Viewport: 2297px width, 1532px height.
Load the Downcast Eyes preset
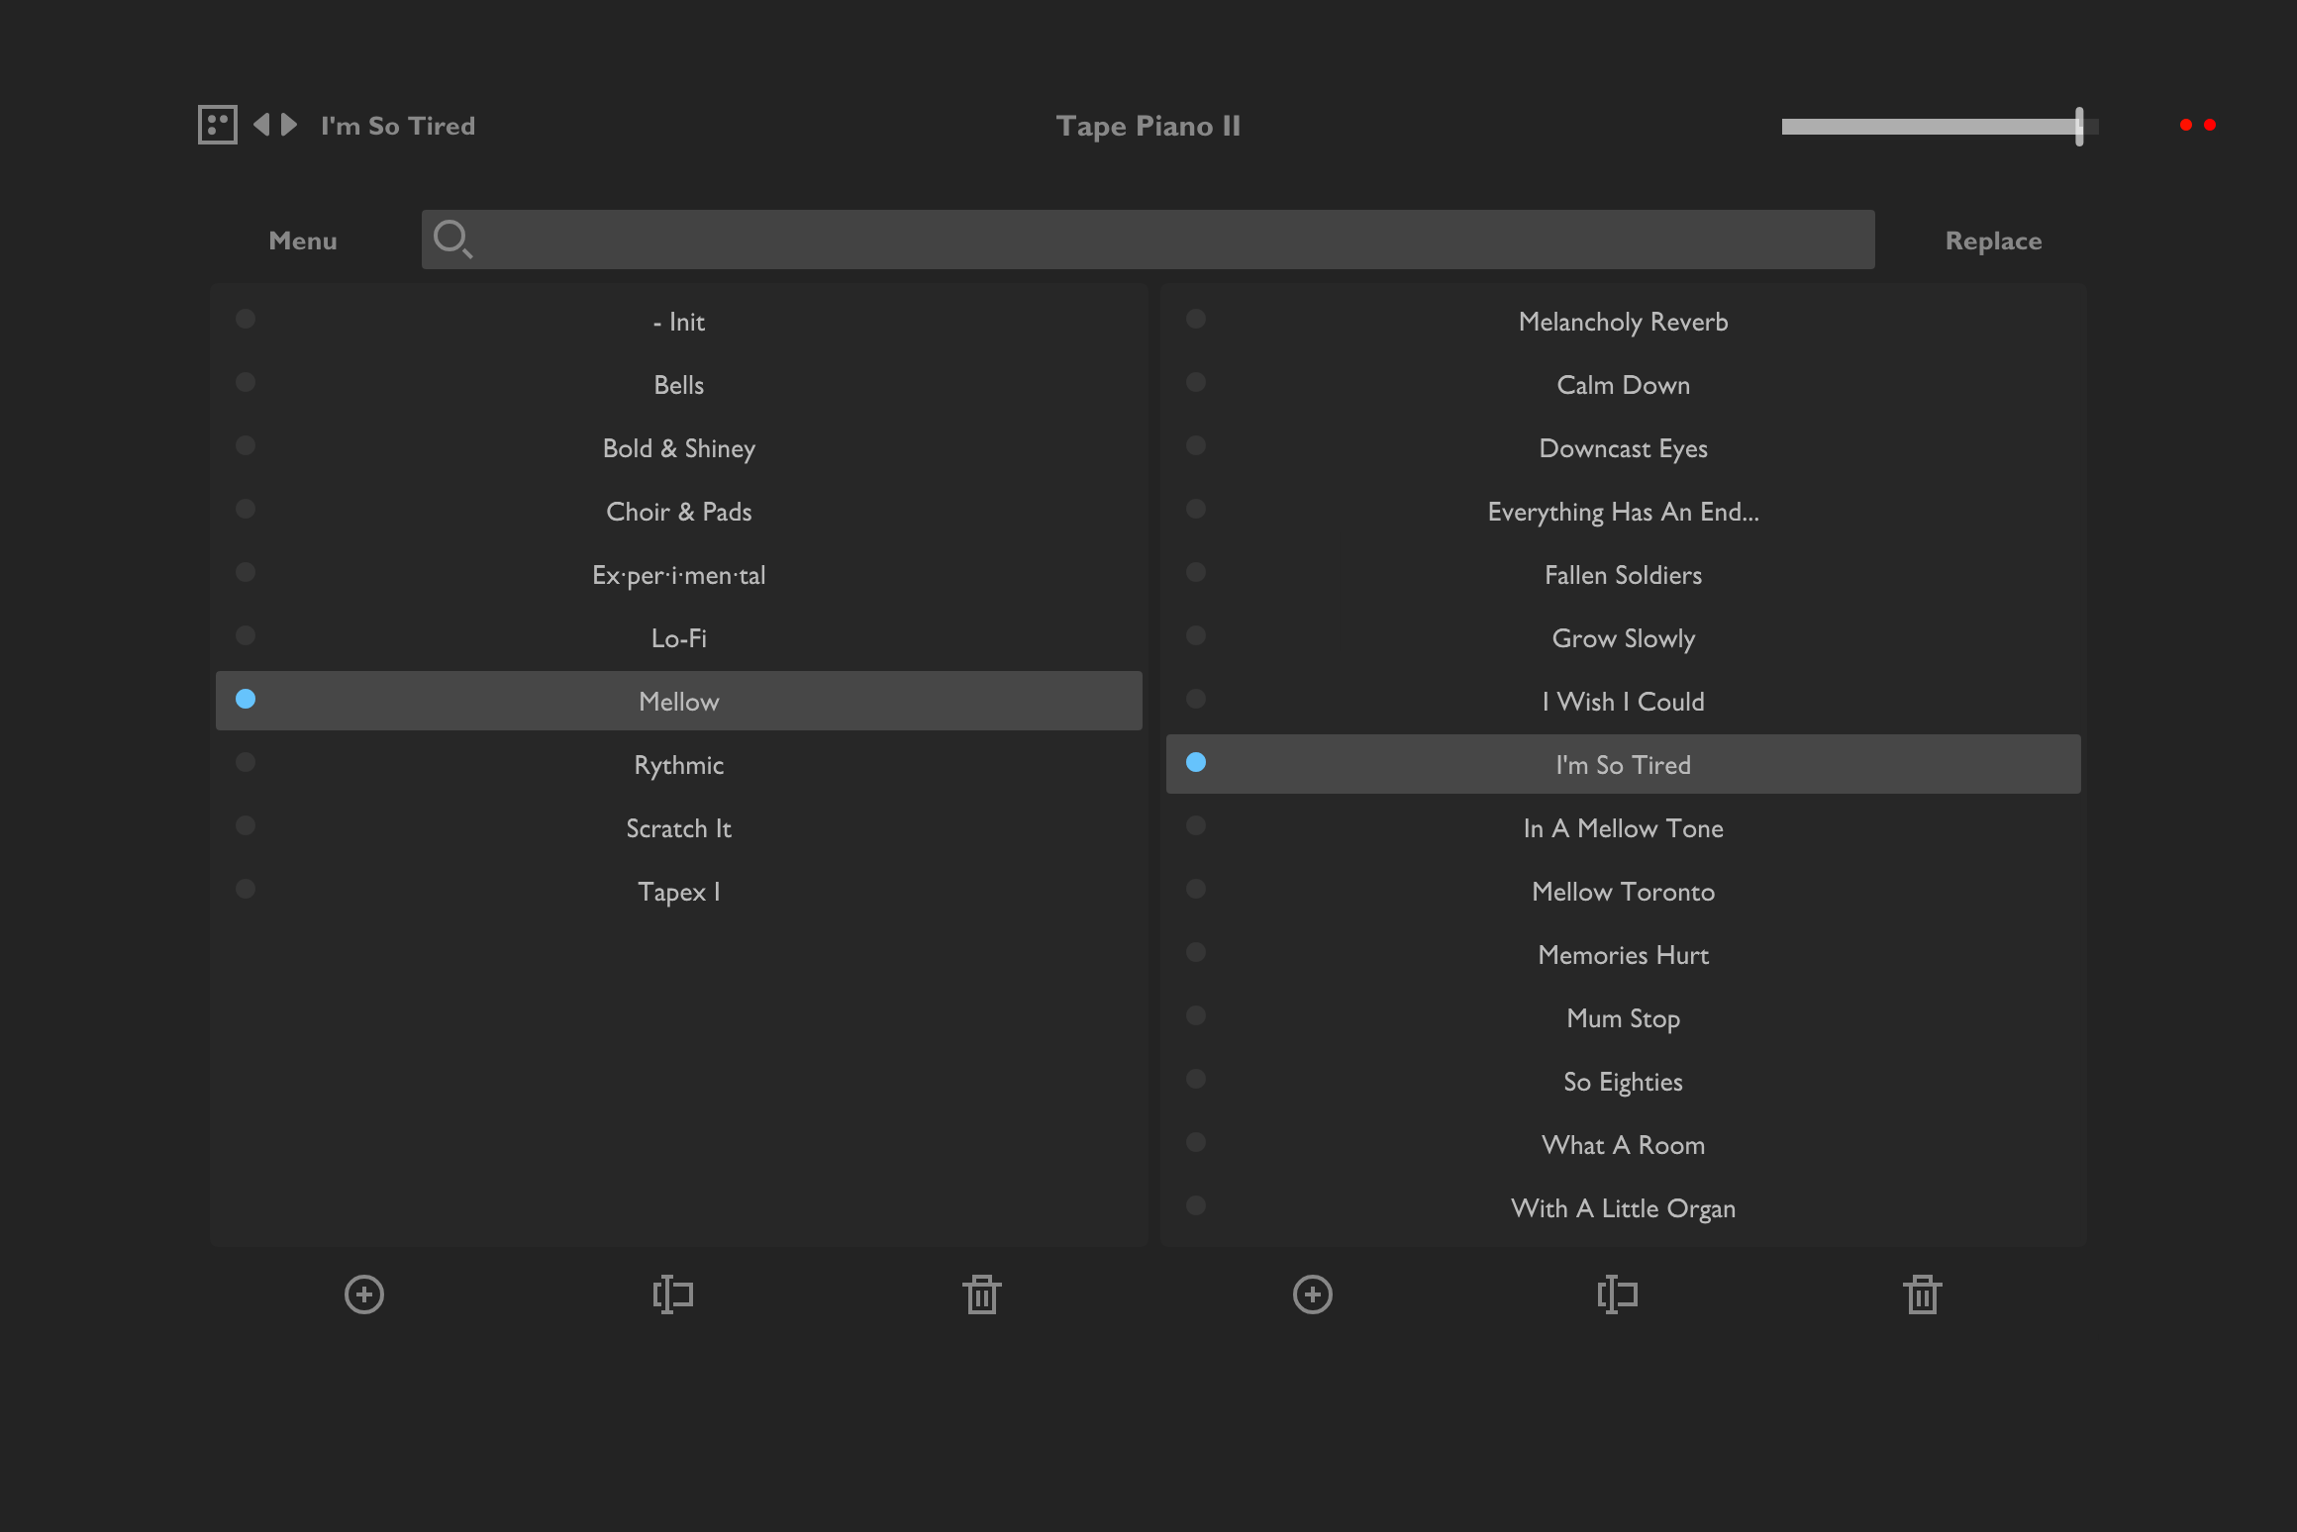pos(1624,447)
